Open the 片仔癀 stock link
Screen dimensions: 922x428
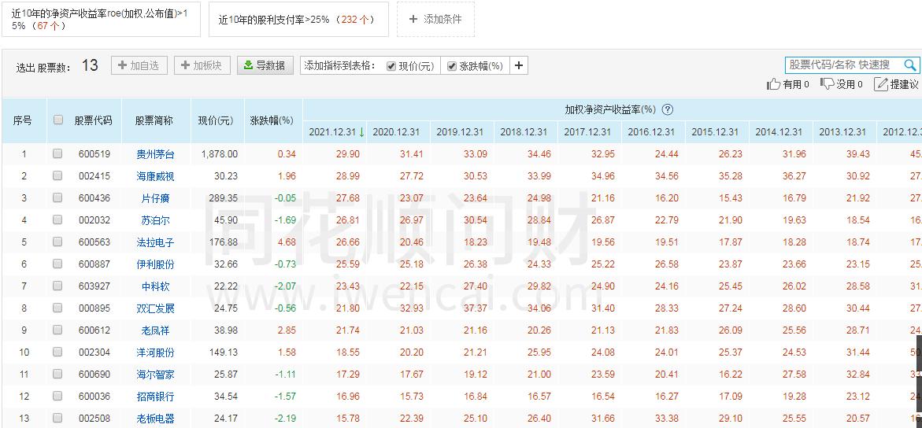155,199
